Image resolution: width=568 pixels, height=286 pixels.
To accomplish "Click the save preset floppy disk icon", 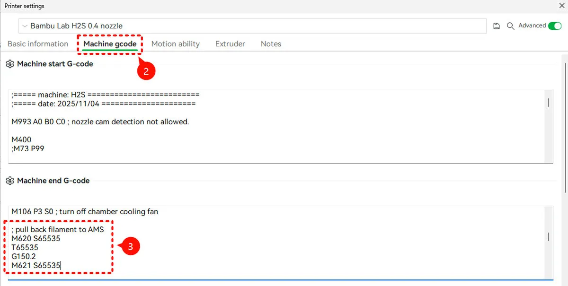I will (x=497, y=26).
